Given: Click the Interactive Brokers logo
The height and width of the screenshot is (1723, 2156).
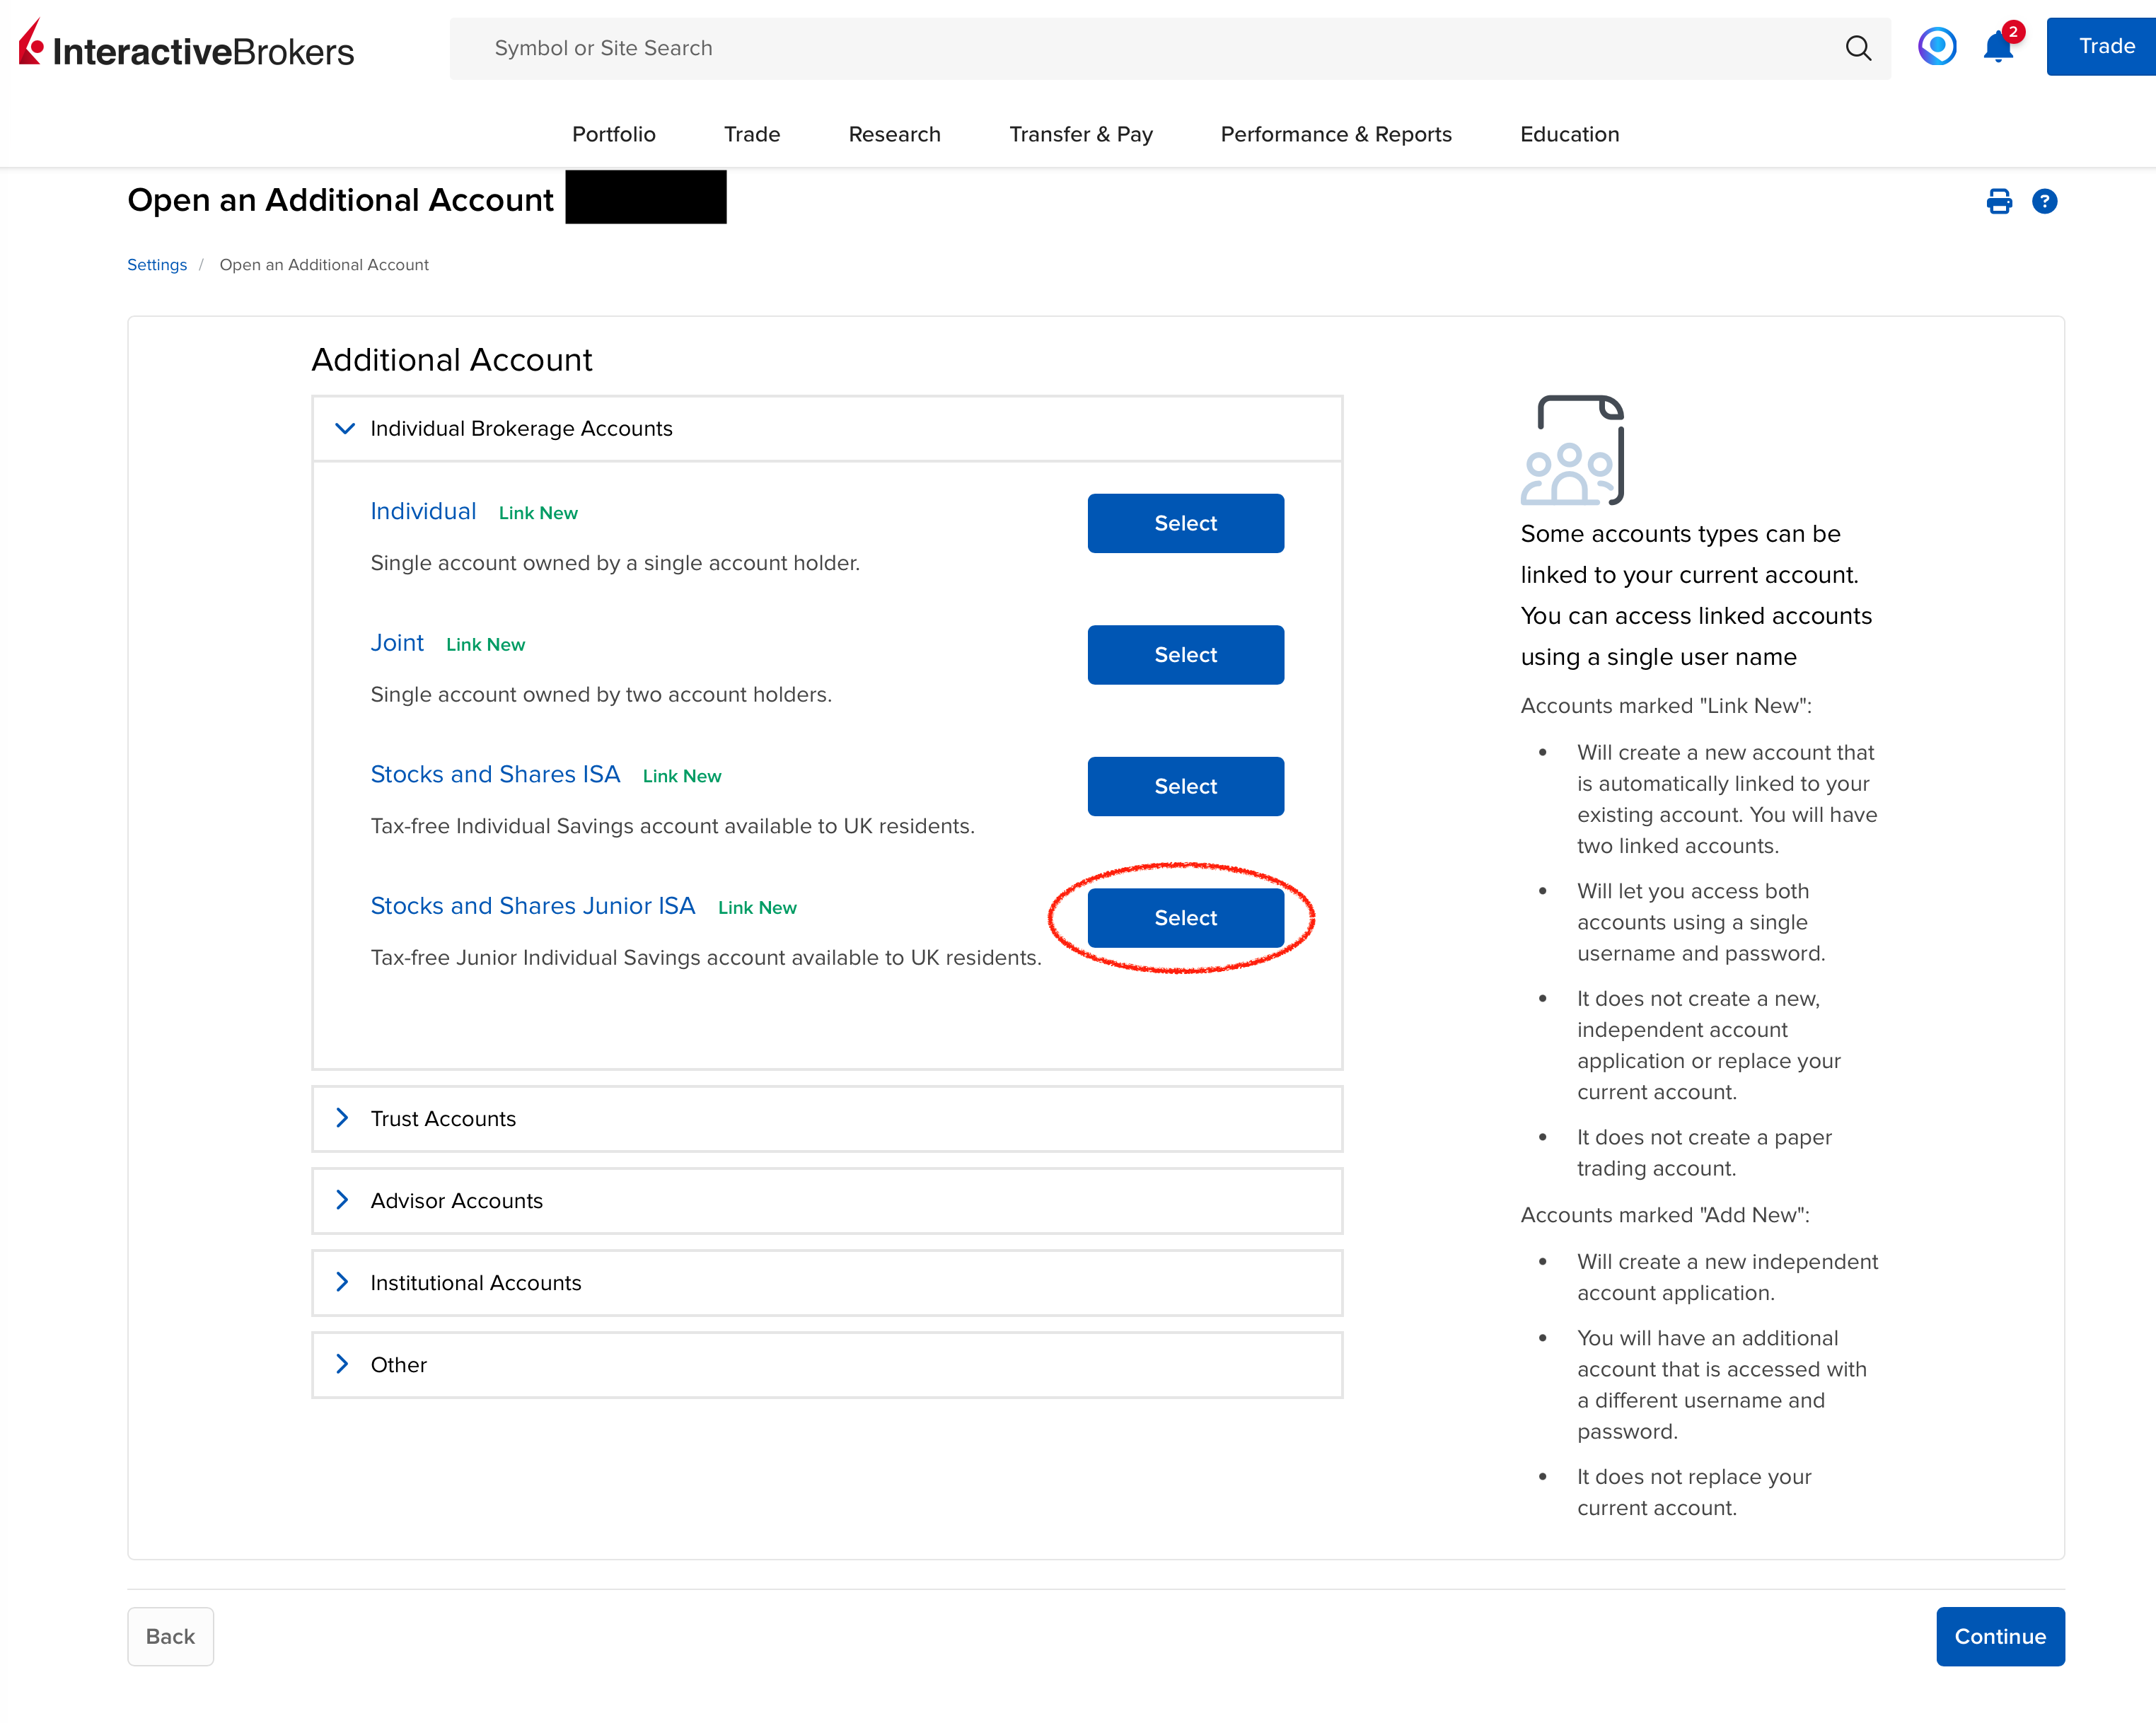Looking at the screenshot, I should pos(186,47).
